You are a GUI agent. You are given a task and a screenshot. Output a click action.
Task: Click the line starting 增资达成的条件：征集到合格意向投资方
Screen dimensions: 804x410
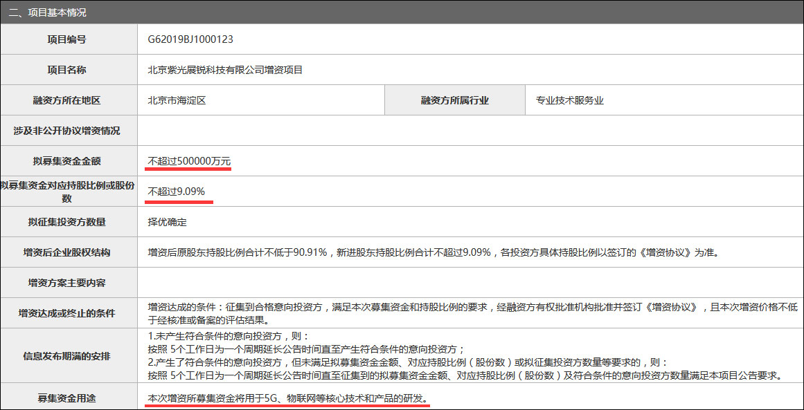tap(473, 307)
